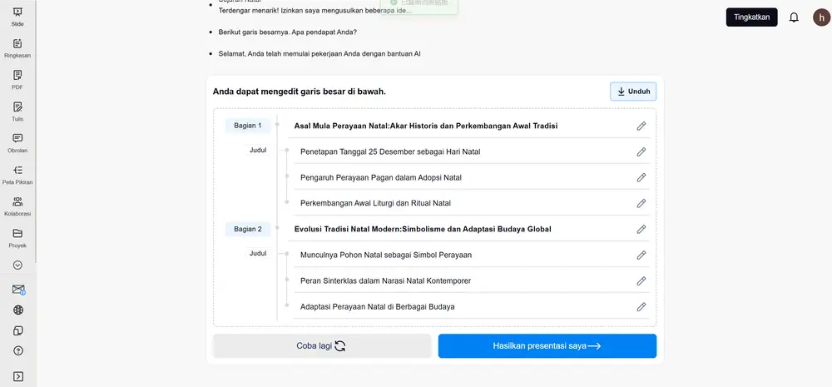This screenshot has height=387, width=832.
Task: Click the stacked squares icon in sidebar
Action: click(18, 330)
